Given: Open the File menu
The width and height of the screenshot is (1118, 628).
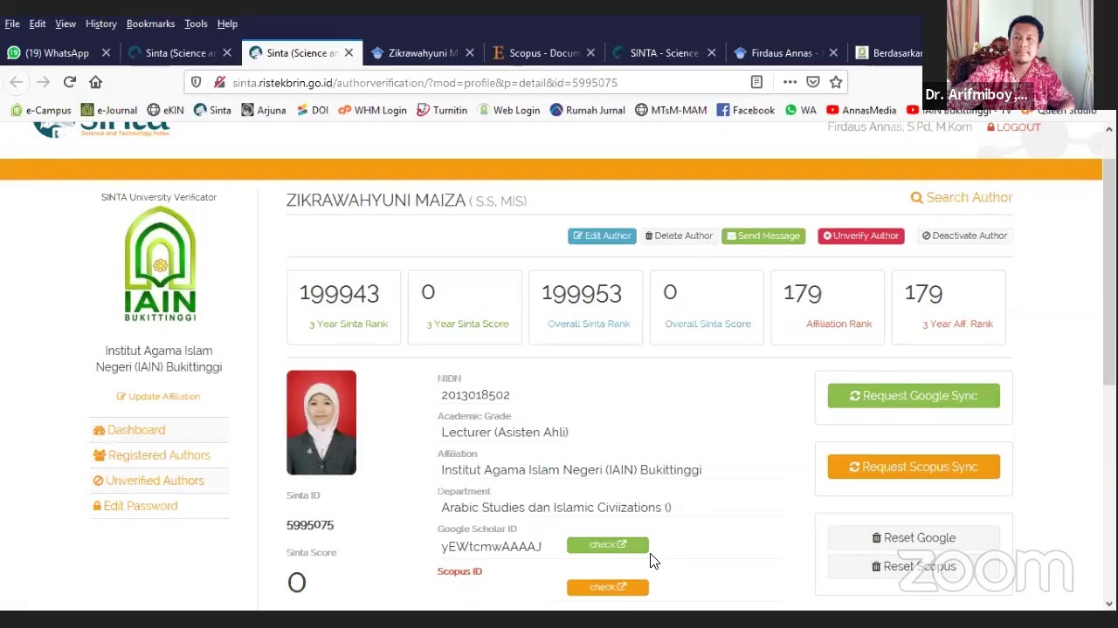Looking at the screenshot, I should tap(12, 24).
